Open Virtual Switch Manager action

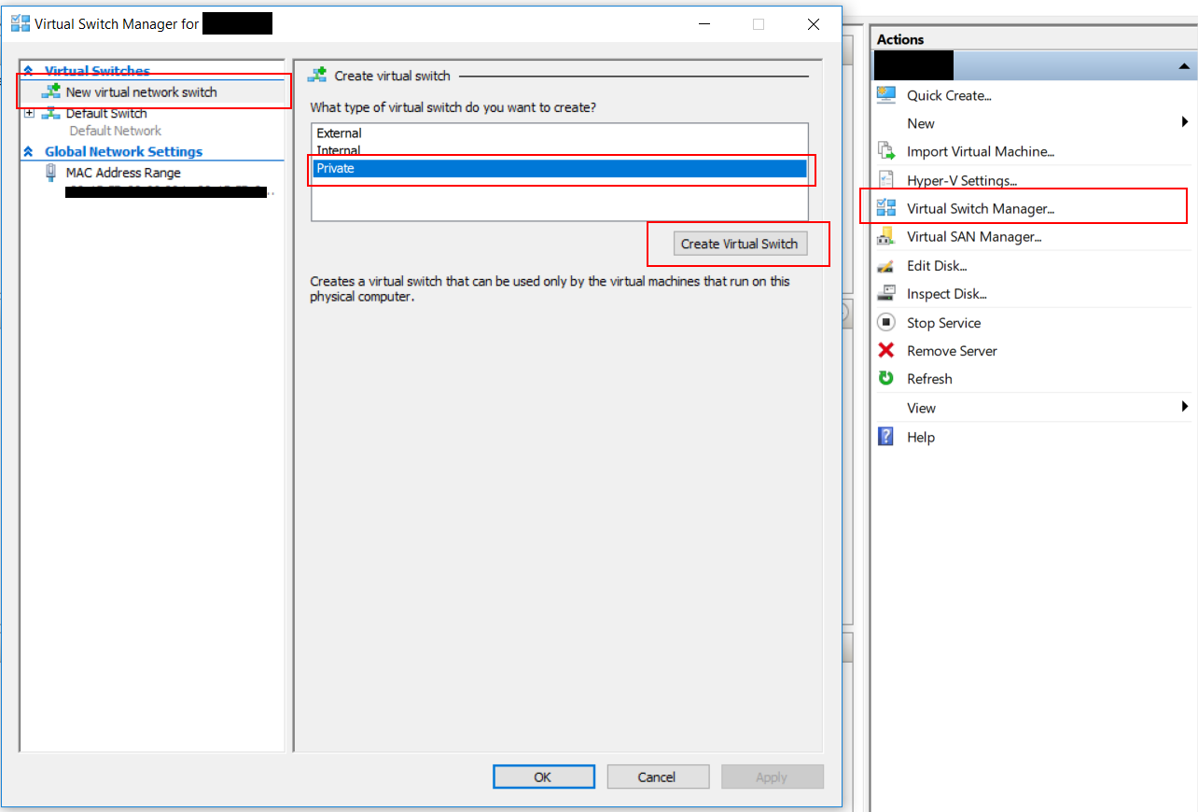[x=981, y=209]
